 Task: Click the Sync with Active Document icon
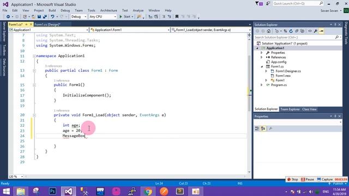(285, 31)
